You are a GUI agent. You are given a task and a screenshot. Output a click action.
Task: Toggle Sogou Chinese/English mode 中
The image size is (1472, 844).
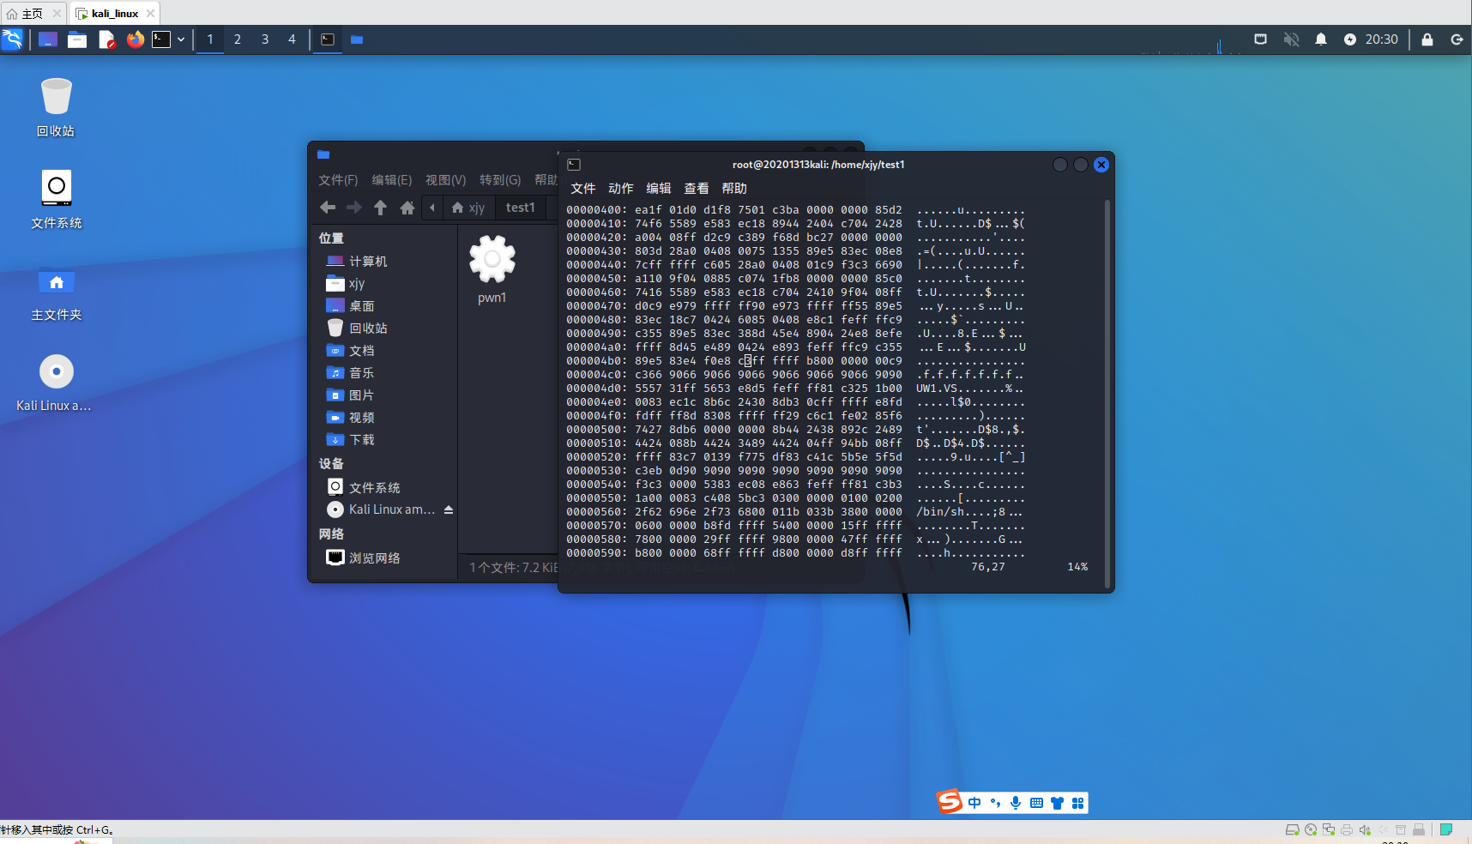point(974,803)
